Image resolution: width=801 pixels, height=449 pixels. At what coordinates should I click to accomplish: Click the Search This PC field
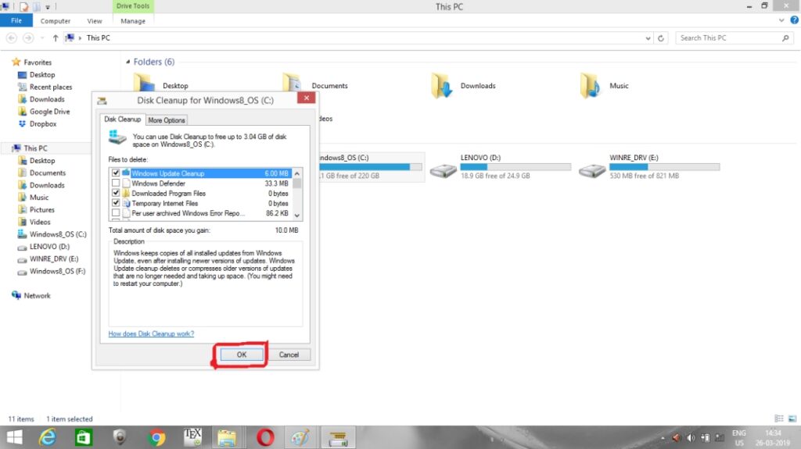coord(734,37)
